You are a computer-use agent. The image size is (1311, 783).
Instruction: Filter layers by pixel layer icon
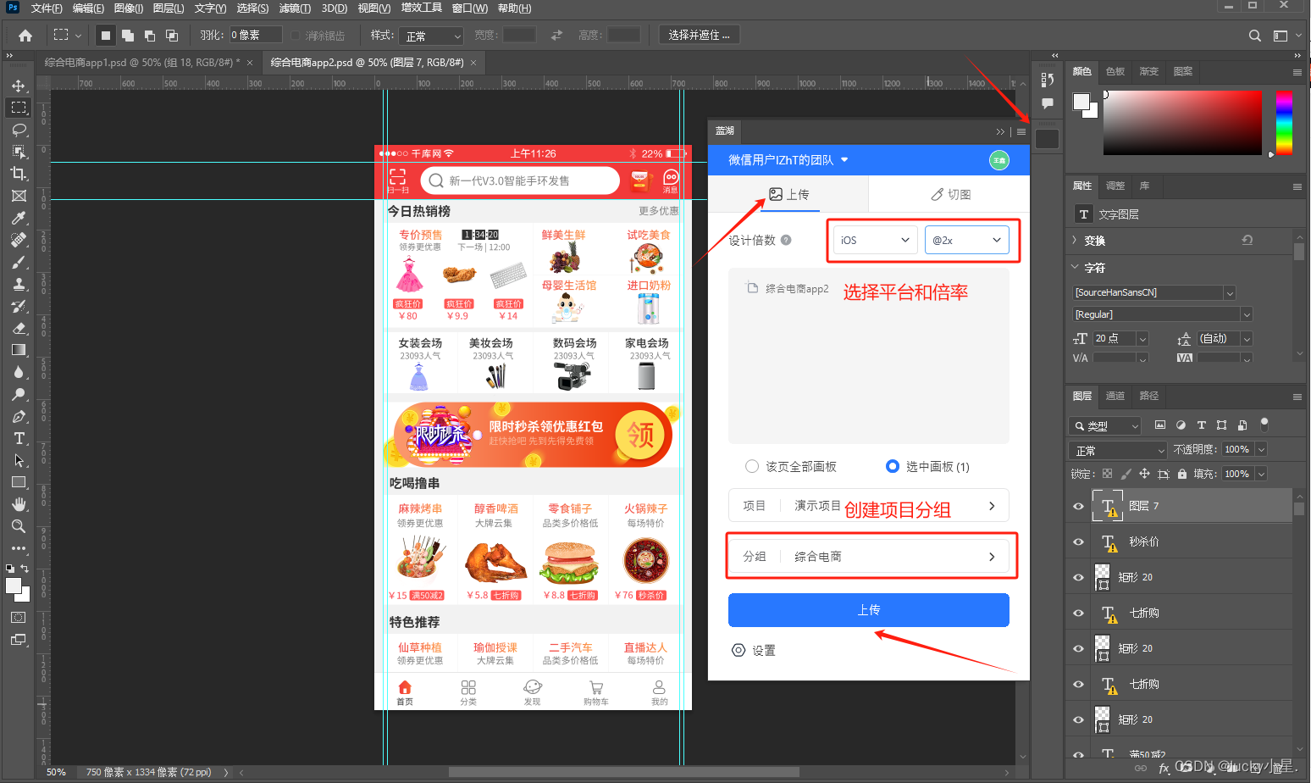[x=1160, y=425]
